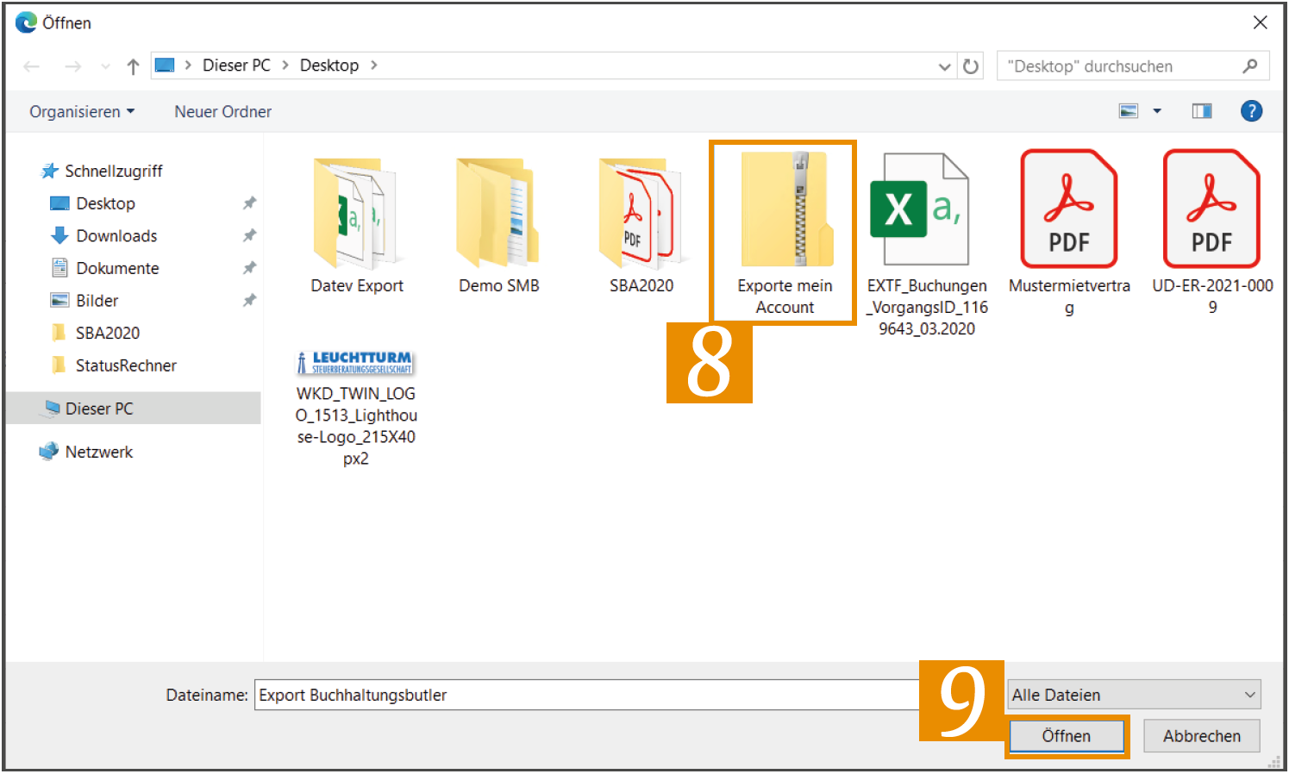Screen dimensions: 1289x774
Task: Select Dieser PC in the navigation pane
Action: (x=134, y=409)
